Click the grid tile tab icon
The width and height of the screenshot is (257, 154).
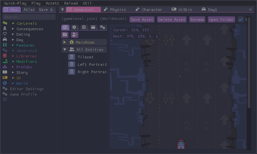tap(84, 28)
